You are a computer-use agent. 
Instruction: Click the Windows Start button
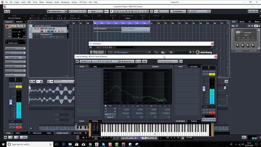coord(3,144)
